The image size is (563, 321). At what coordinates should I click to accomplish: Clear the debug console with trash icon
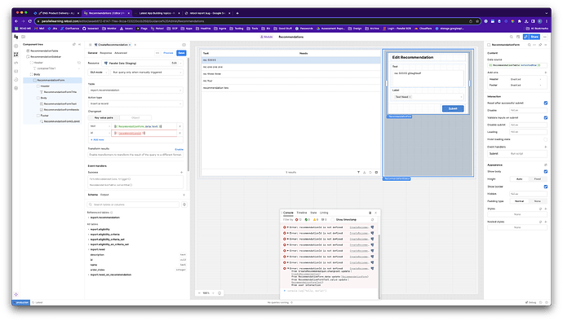pos(370,213)
